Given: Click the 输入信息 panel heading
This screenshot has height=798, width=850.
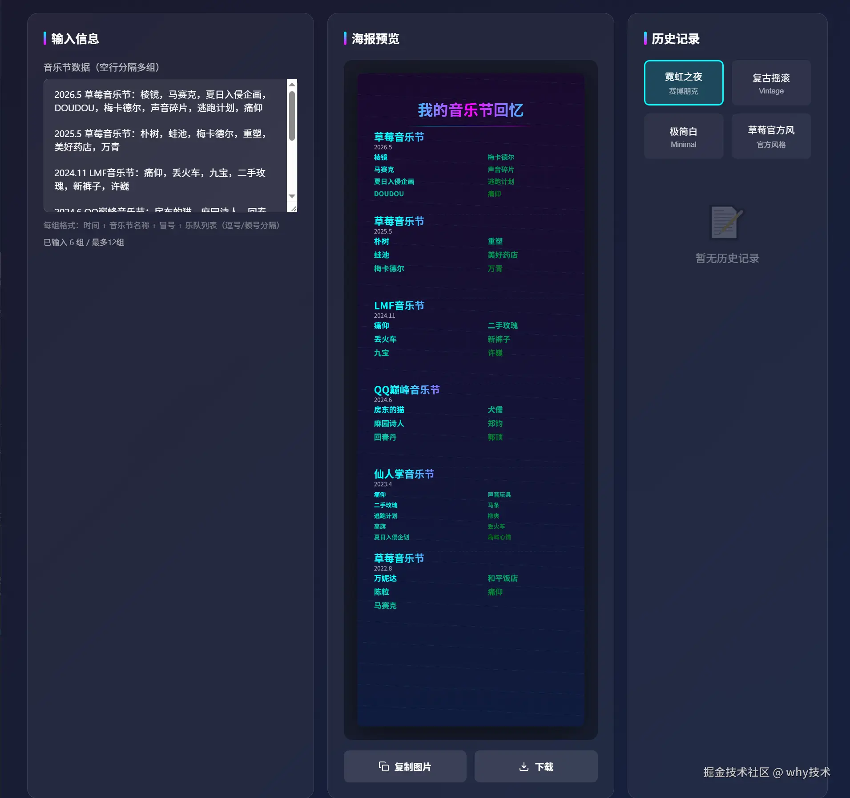Looking at the screenshot, I should 75,39.
